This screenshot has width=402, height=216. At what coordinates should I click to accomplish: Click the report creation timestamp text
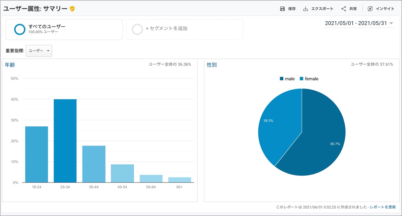pyautogui.click(x=322, y=208)
